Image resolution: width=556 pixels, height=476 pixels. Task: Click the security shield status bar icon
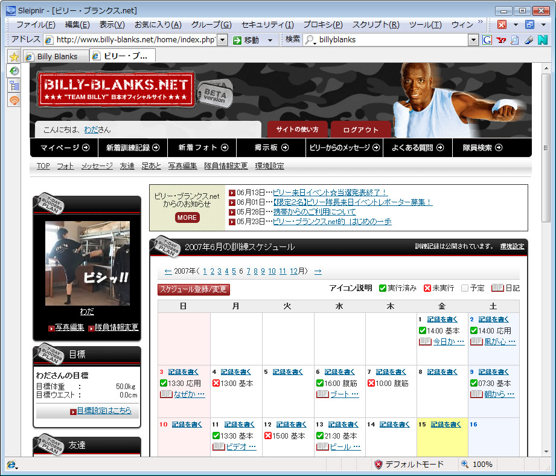(x=378, y=465)
